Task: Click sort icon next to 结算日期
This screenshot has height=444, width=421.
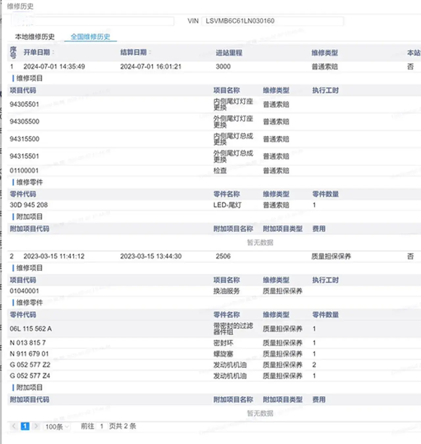Action: pyautogui.click(x=150, y=52)
